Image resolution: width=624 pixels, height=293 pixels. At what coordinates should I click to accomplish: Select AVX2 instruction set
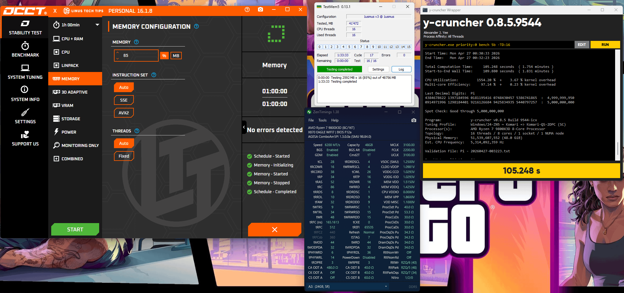[124, 113]
